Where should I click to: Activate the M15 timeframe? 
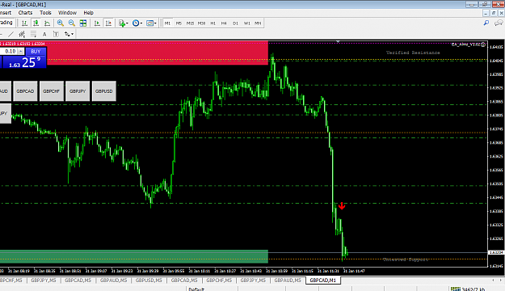(x=190, y=23)
